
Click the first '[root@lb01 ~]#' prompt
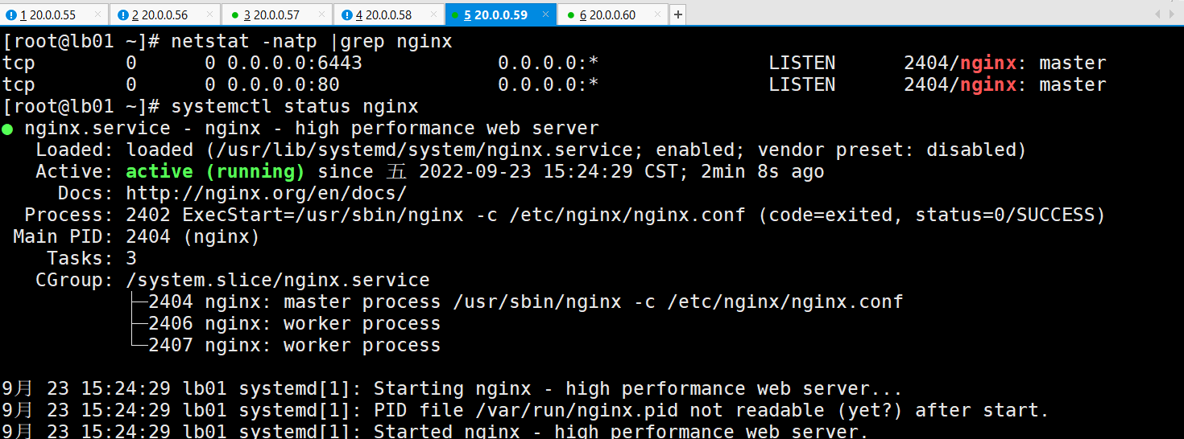coord(81,41)
